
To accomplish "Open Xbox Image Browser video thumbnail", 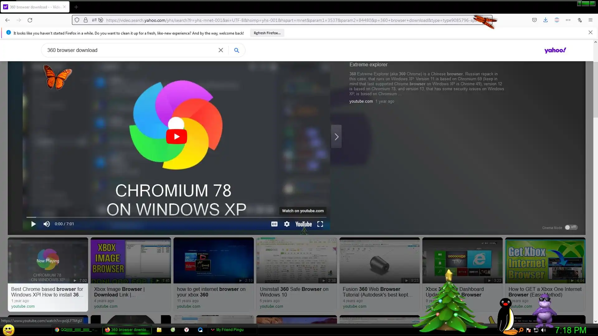I will (131, 261).
